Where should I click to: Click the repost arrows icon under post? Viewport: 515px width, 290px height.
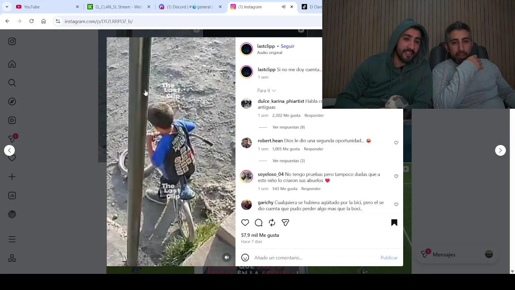272,222
